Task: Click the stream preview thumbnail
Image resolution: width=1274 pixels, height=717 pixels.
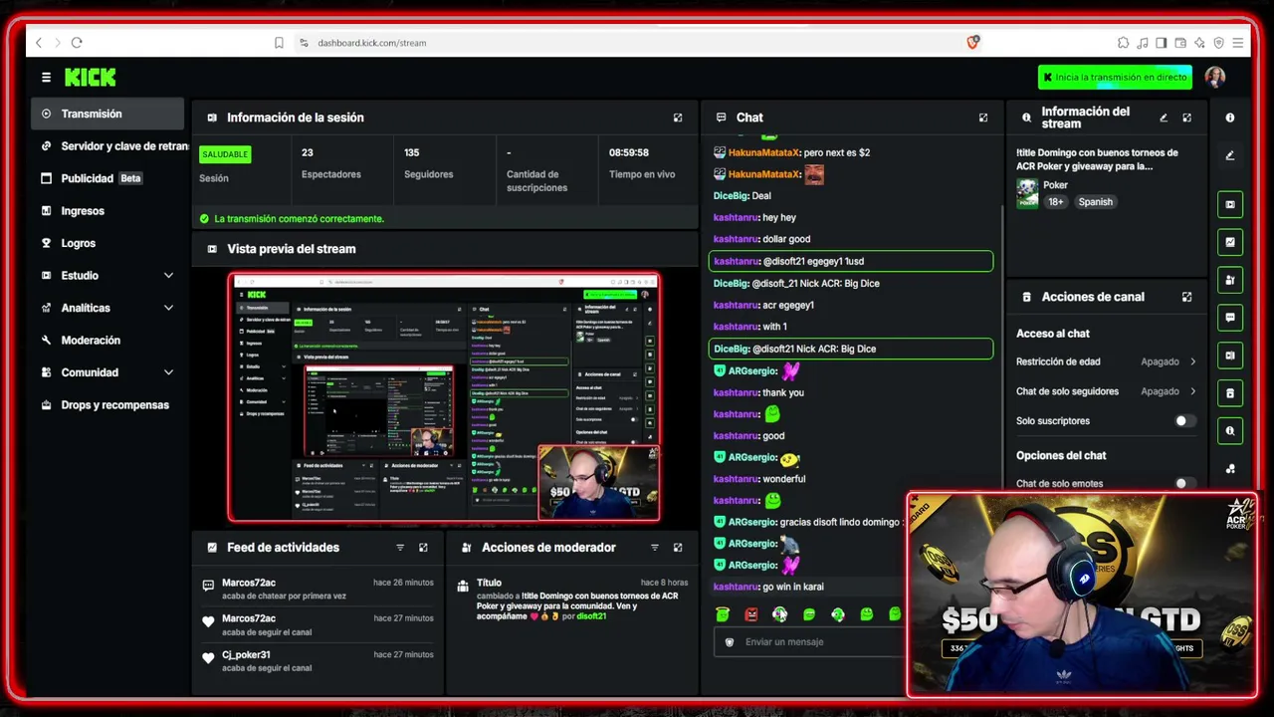Action: [444, 397]
